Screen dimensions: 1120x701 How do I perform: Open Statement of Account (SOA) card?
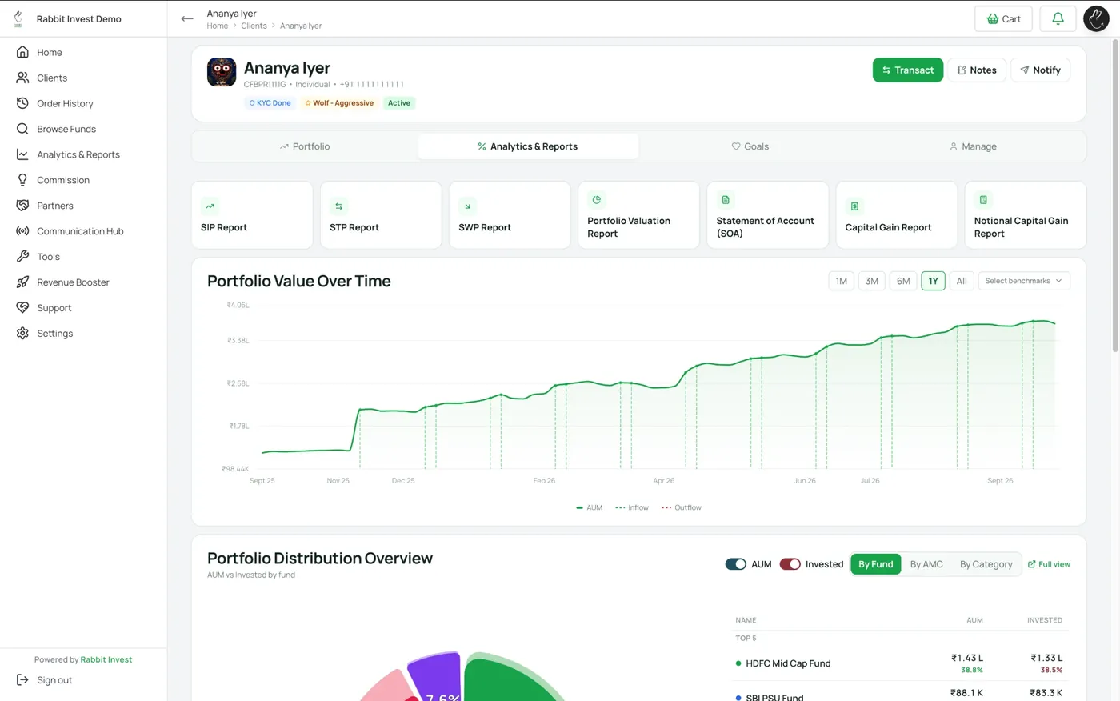click(767, 215)
